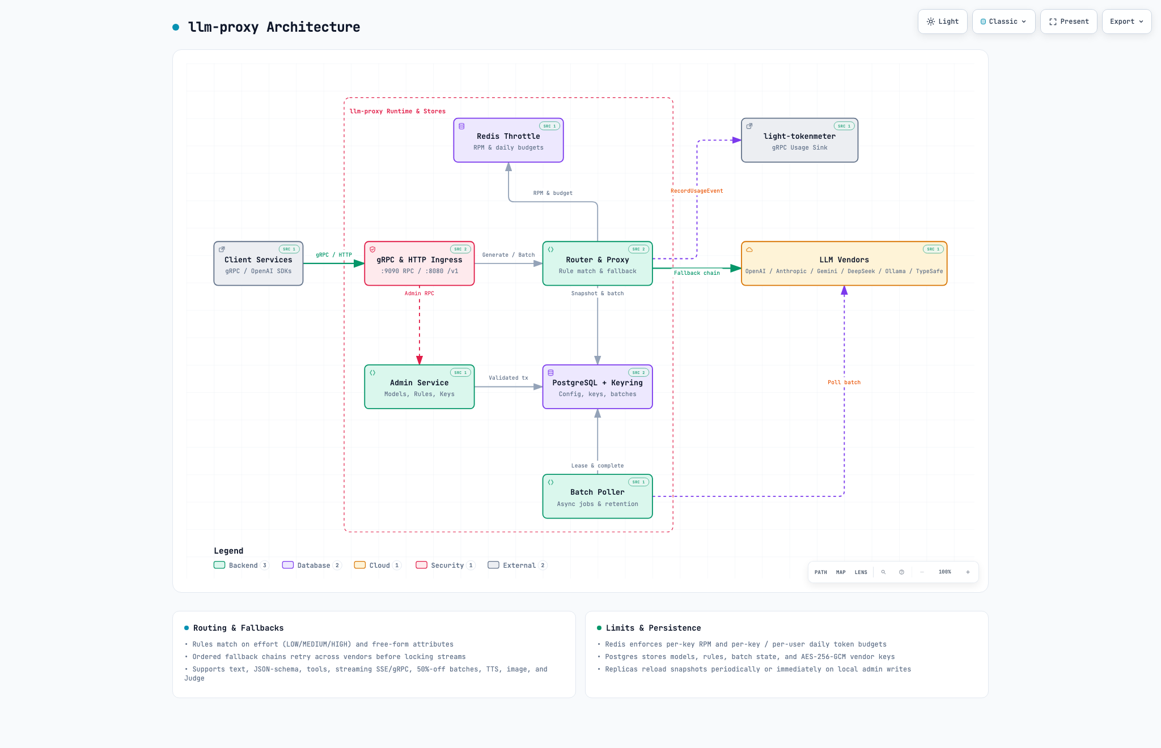The width and height of the screenshot is (1161, 748).
Task: Open the Export dropdown menu
Action: (1126, 22)
